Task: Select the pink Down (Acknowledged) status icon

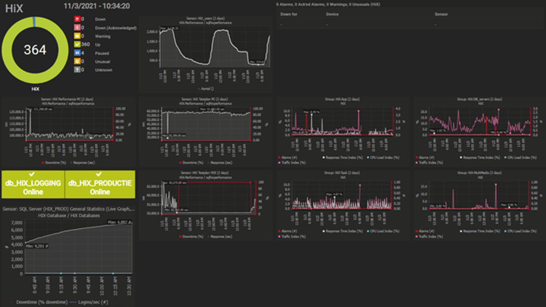Action: pyautogui.click(x=78, y=28)
